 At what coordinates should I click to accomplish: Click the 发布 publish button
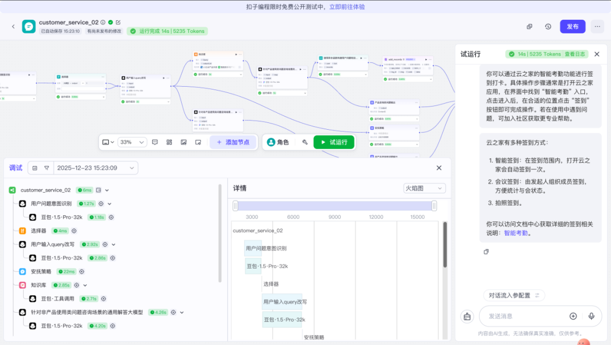point(573,27)
